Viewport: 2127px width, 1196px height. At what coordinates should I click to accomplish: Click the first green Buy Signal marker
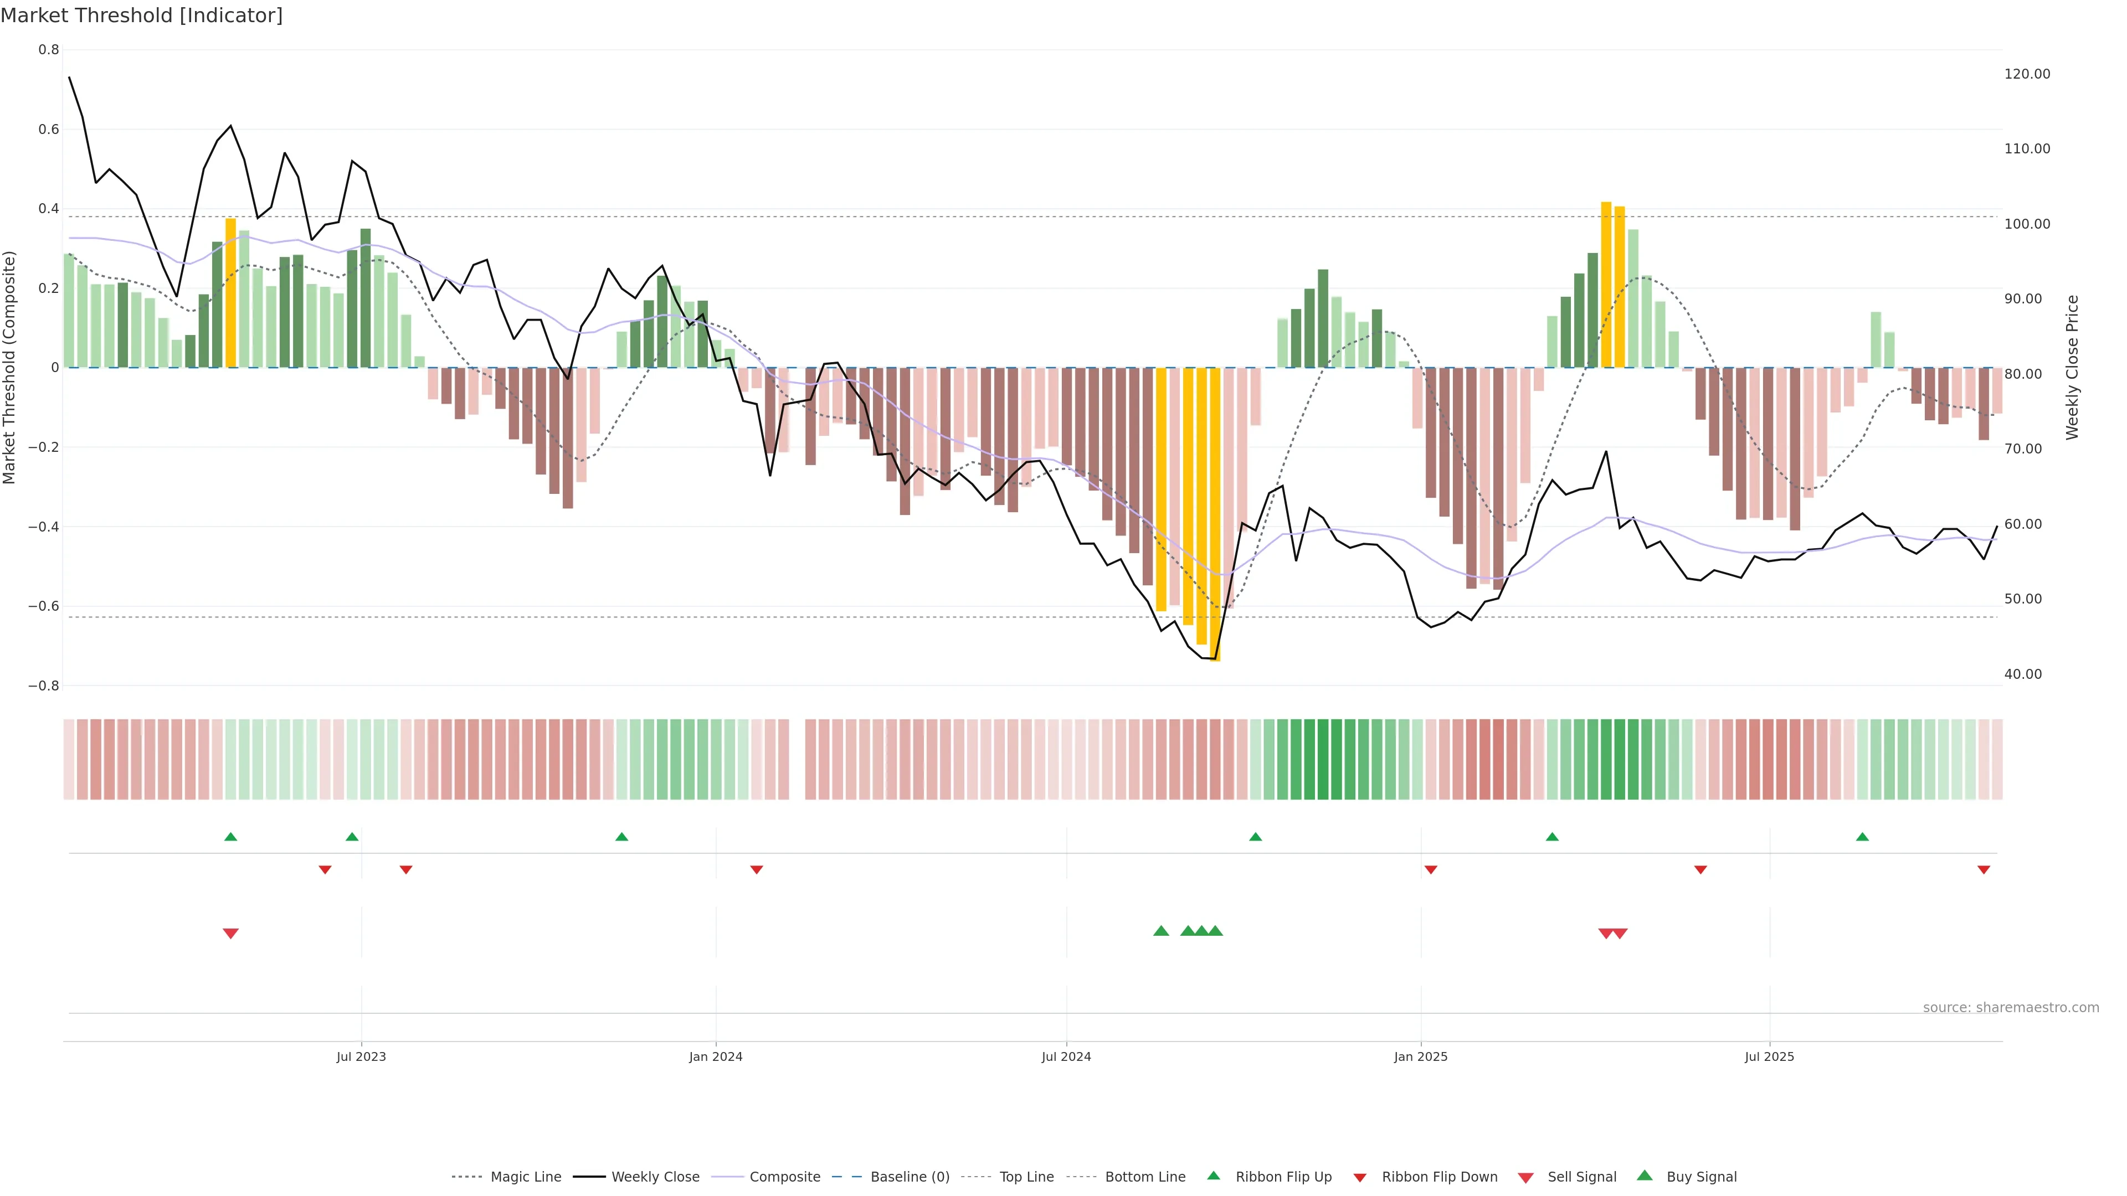[x=1161, y=931]
